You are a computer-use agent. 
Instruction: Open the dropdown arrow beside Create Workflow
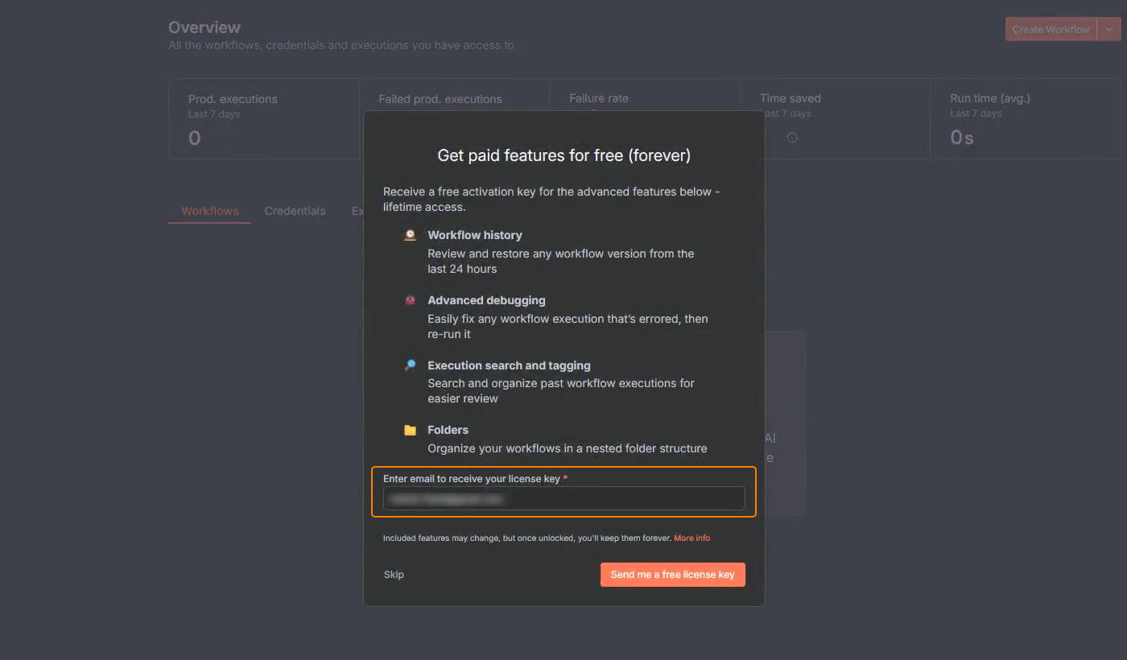pyautogui.click(x=1109, y=30)
